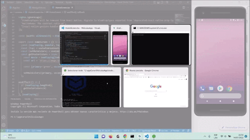Image resolution: width=250 pixels, height=140 pixels.
Task: Close the HomeScreen.tsx editor tab
Action: (x=72, y=8)
